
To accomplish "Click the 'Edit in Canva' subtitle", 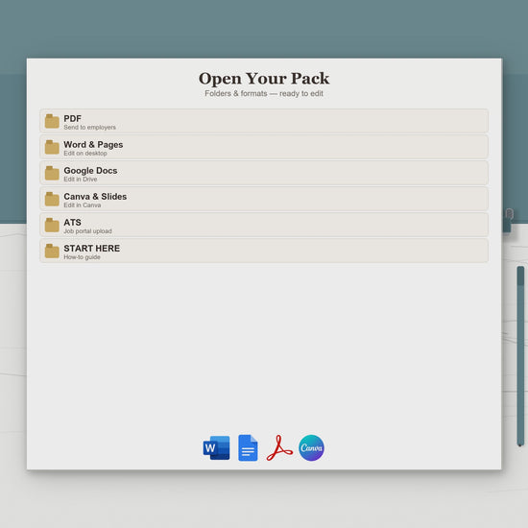I will click(x=83, y=205).
